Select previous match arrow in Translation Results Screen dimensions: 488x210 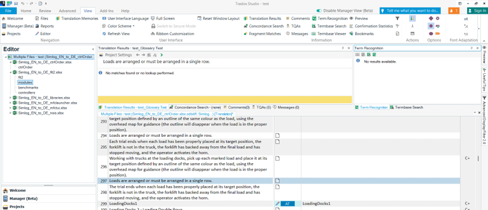coord(138,55)
